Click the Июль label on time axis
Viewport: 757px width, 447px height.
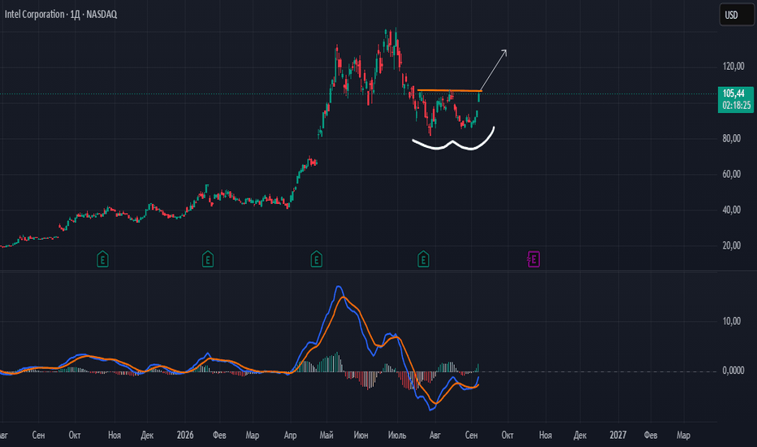(397, 435)
